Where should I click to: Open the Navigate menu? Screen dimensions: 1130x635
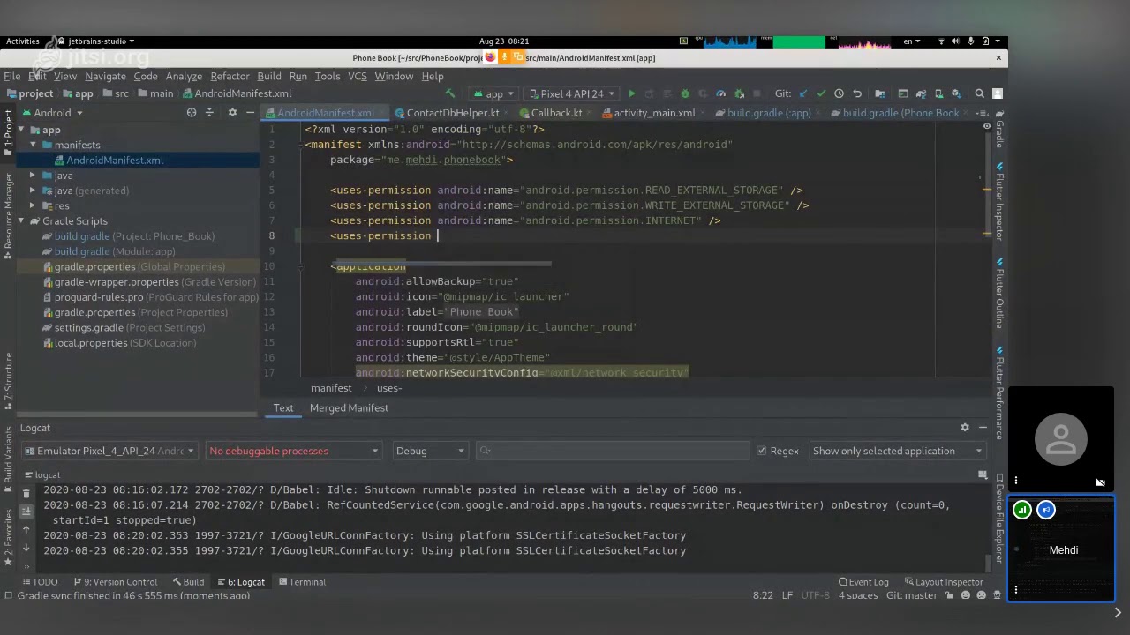pyautogui.click(x=105, y=77)
